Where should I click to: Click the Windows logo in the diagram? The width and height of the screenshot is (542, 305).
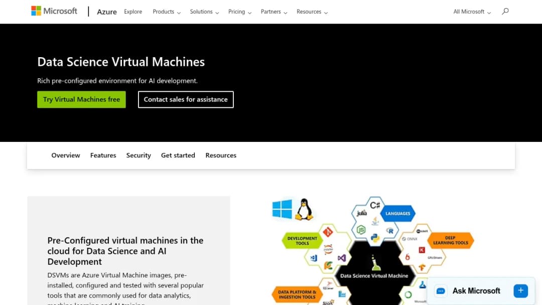(282, 209)
